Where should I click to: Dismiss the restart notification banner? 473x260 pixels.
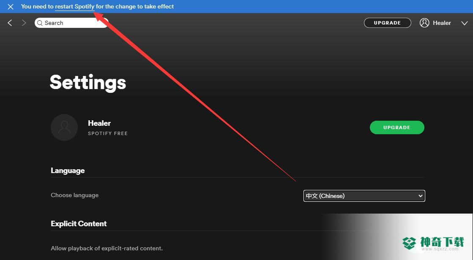click(x=10, y=7)
